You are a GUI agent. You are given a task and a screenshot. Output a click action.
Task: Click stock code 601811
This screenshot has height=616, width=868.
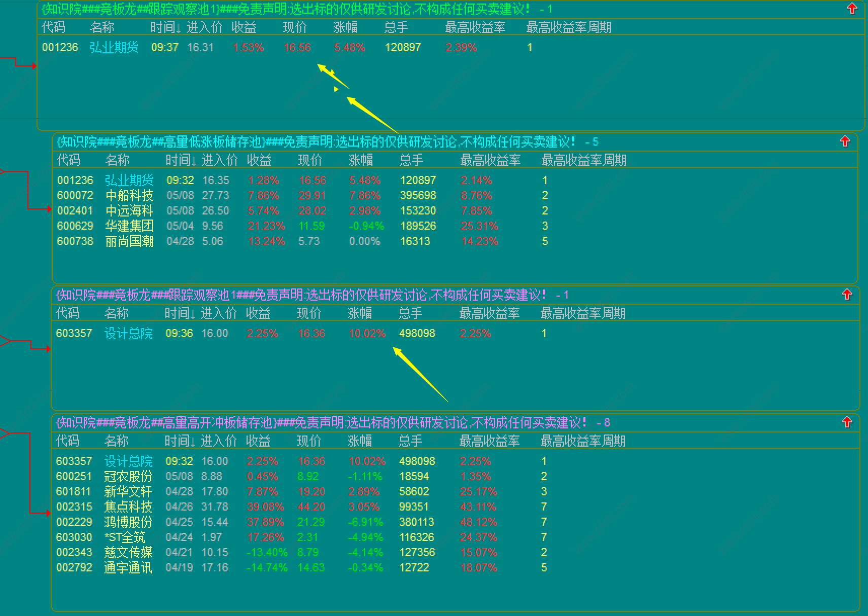click(74, 492)
